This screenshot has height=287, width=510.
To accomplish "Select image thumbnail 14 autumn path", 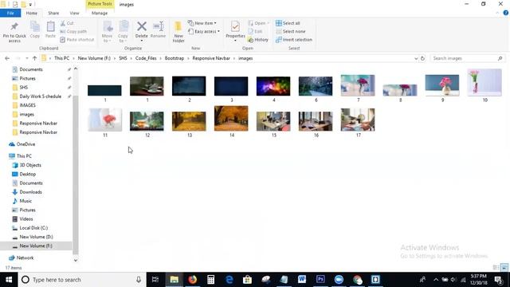I will [x=231, y=119].
